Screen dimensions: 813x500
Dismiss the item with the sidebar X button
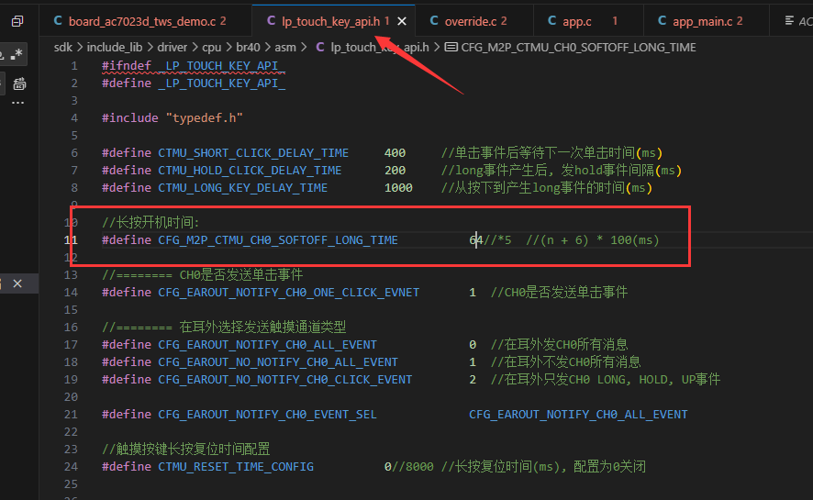point(17,283)
